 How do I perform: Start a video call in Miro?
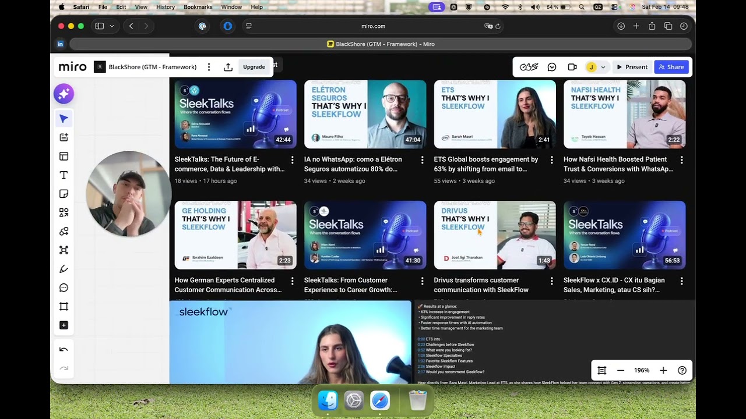click(572, 67)
